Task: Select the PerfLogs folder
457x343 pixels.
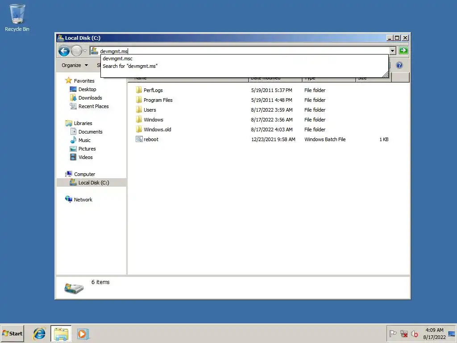Action: (153, 90)
